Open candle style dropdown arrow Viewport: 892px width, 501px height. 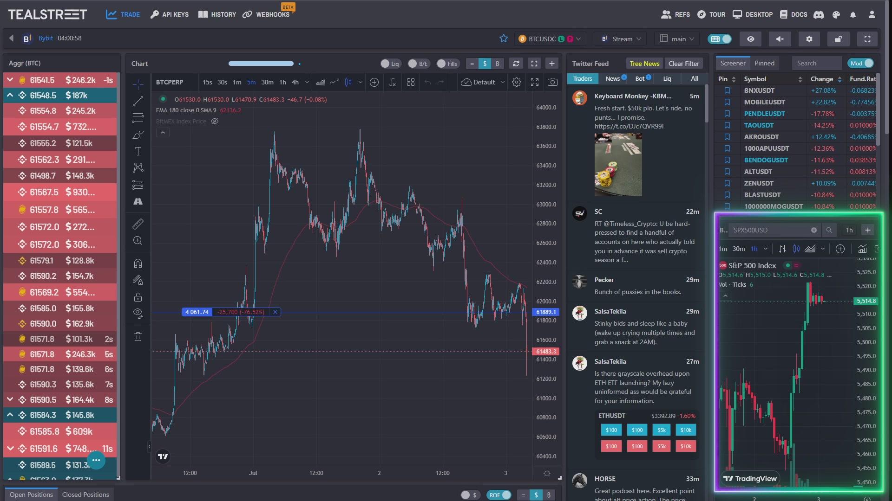click(360, 82)
